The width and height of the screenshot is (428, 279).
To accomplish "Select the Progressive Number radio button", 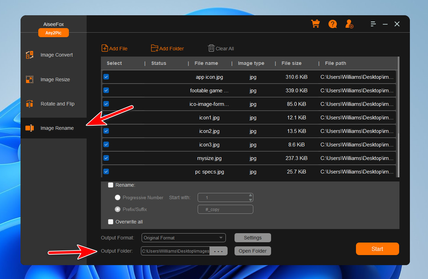I will [118, 197].
